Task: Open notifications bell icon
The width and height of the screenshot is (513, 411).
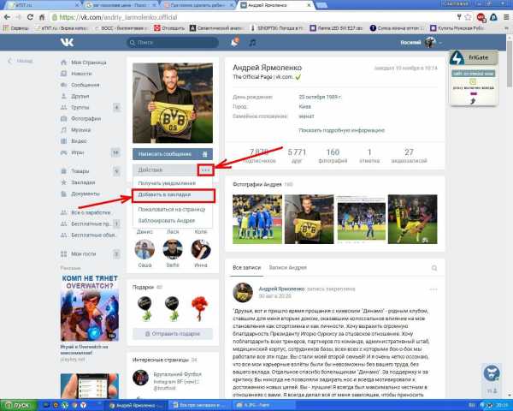Action: [234, 42]
